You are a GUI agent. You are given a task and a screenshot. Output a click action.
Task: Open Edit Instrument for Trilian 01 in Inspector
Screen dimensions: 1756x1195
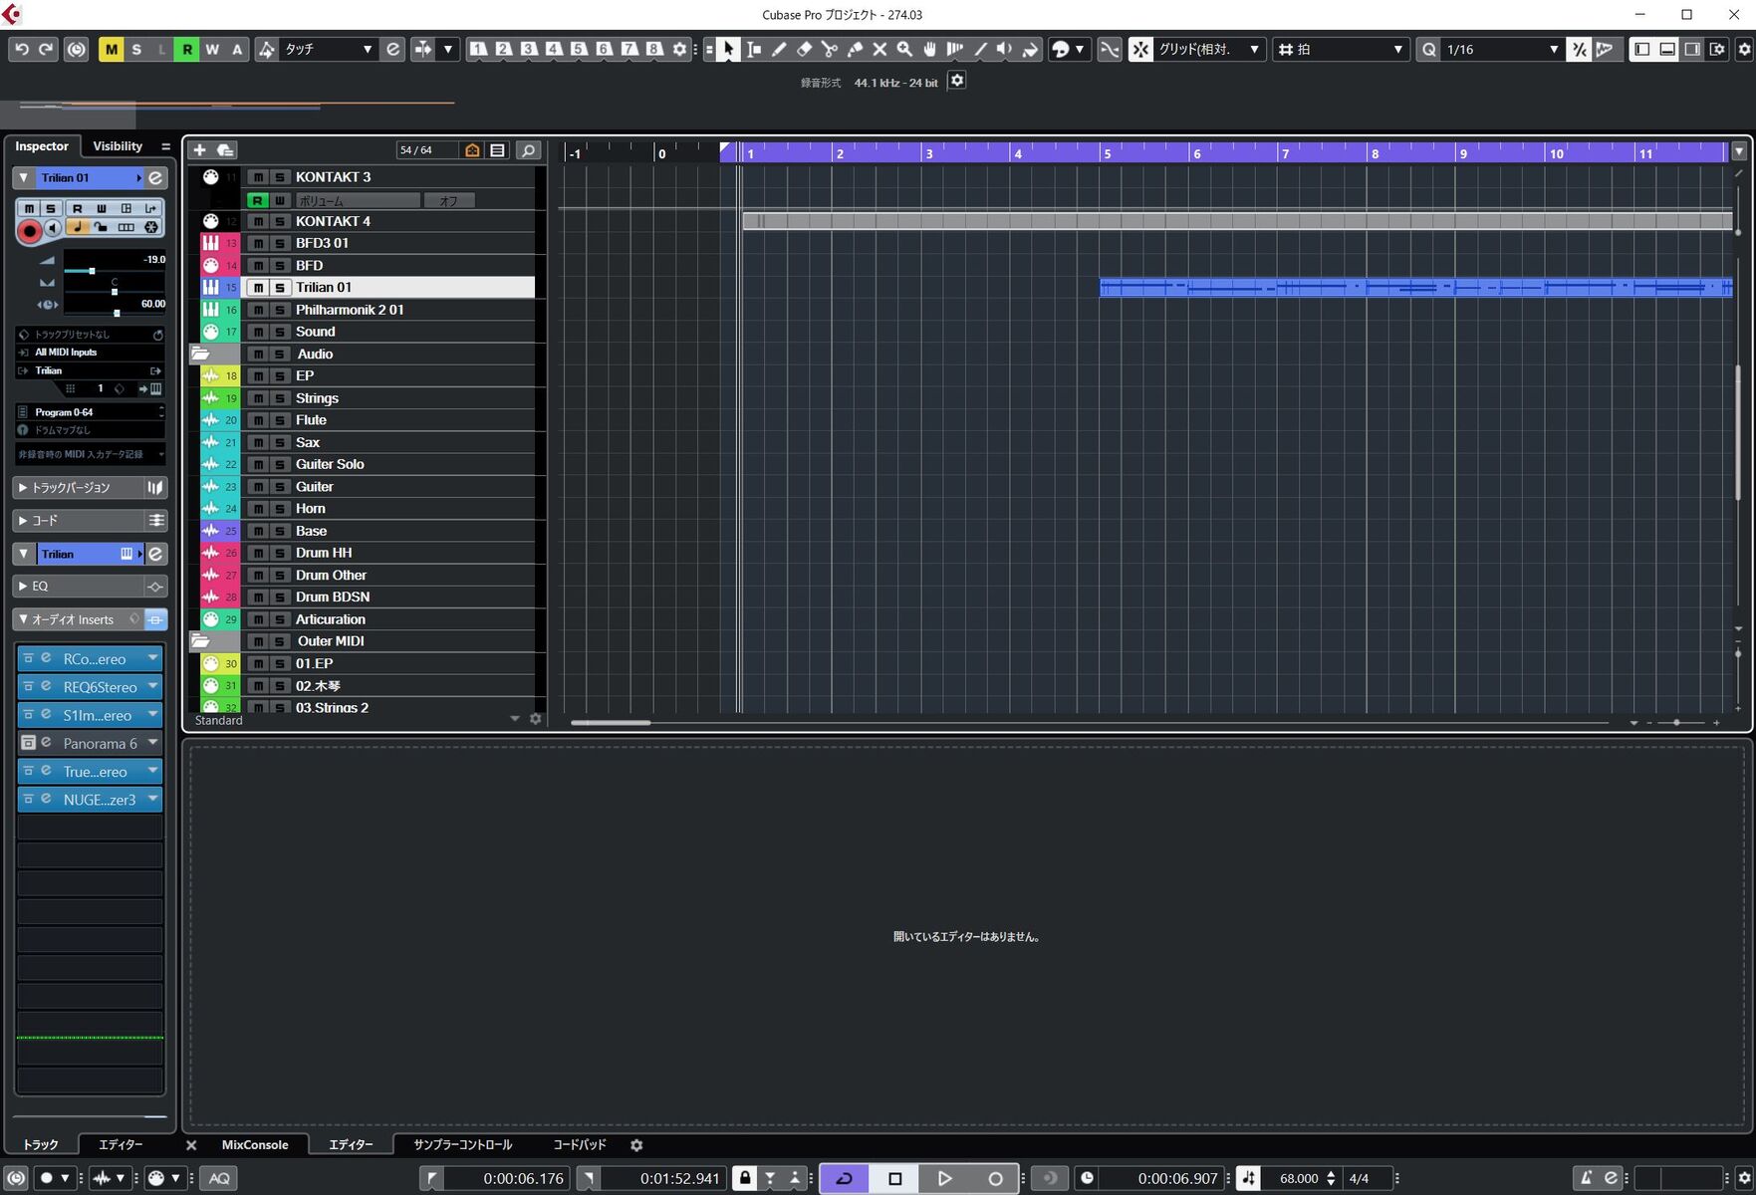(x=156, y=177)
